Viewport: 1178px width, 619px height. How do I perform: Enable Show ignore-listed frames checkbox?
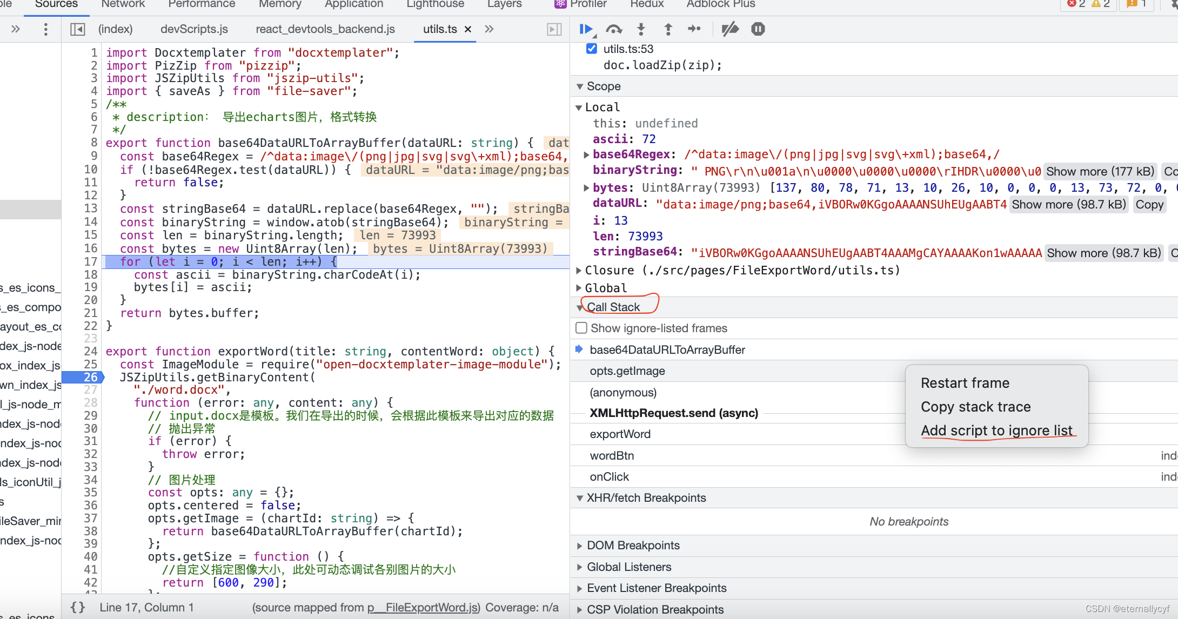(x=581, y=328)
